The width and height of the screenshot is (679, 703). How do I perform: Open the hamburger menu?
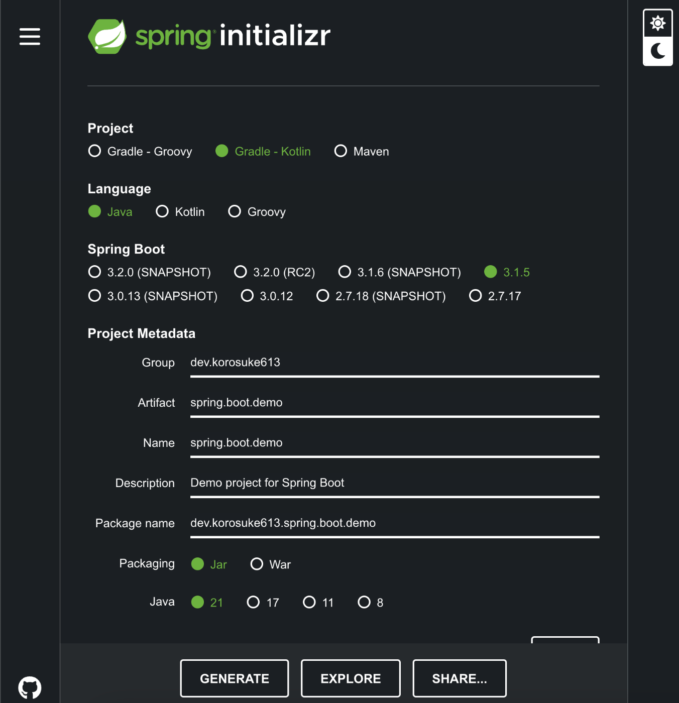pos(30,37)
